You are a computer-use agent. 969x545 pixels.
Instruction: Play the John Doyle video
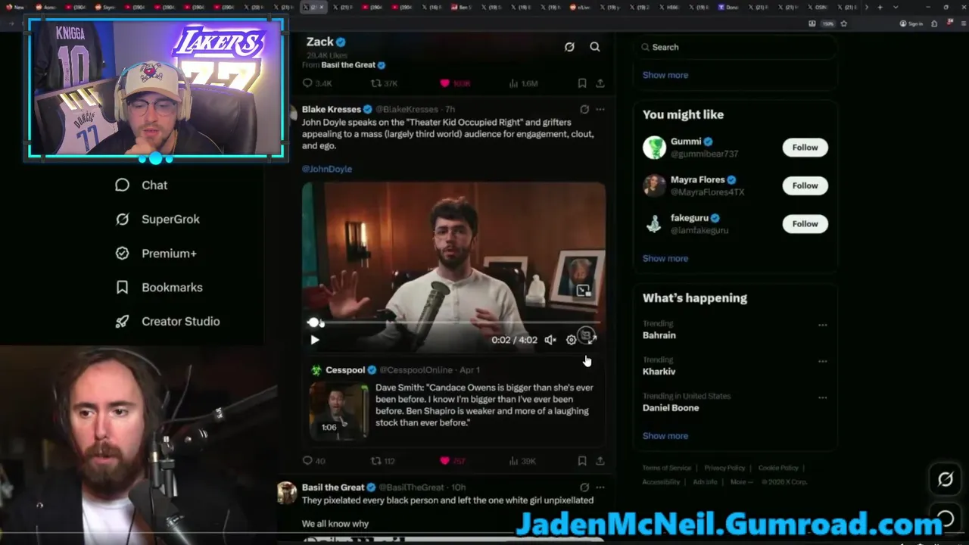click(315, 340)
